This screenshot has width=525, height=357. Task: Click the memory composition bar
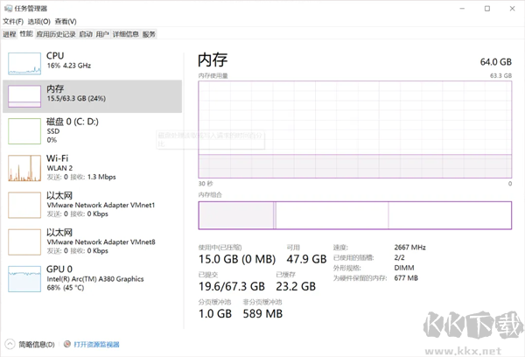(x=354, y=216)
